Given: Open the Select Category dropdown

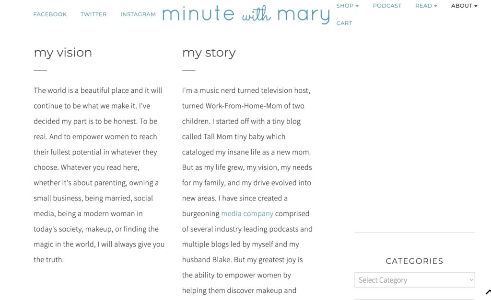Looking at the screenshot, I should pyautogui.click(x=415, y=280).
